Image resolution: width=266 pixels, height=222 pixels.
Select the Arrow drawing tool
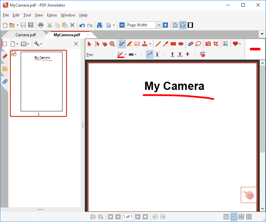[165, 43]
